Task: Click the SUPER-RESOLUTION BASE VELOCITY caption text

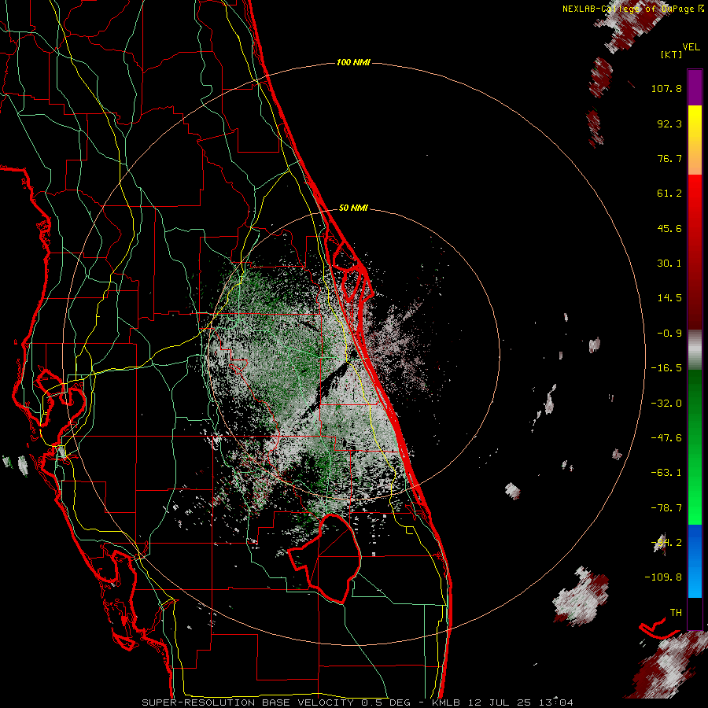Action: (x=249, y=702)
